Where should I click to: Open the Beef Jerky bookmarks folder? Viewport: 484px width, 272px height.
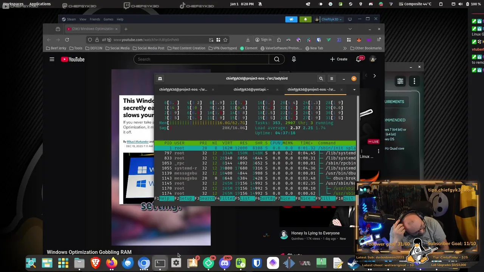click(56, 48)
